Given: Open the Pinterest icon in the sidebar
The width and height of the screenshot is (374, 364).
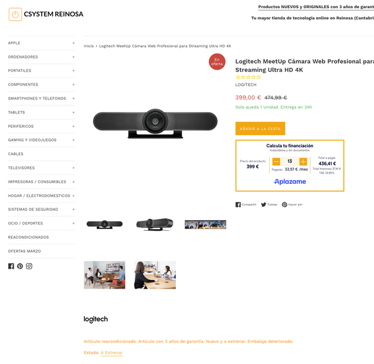Looking at the screenshot, I should tap(20, 266).
